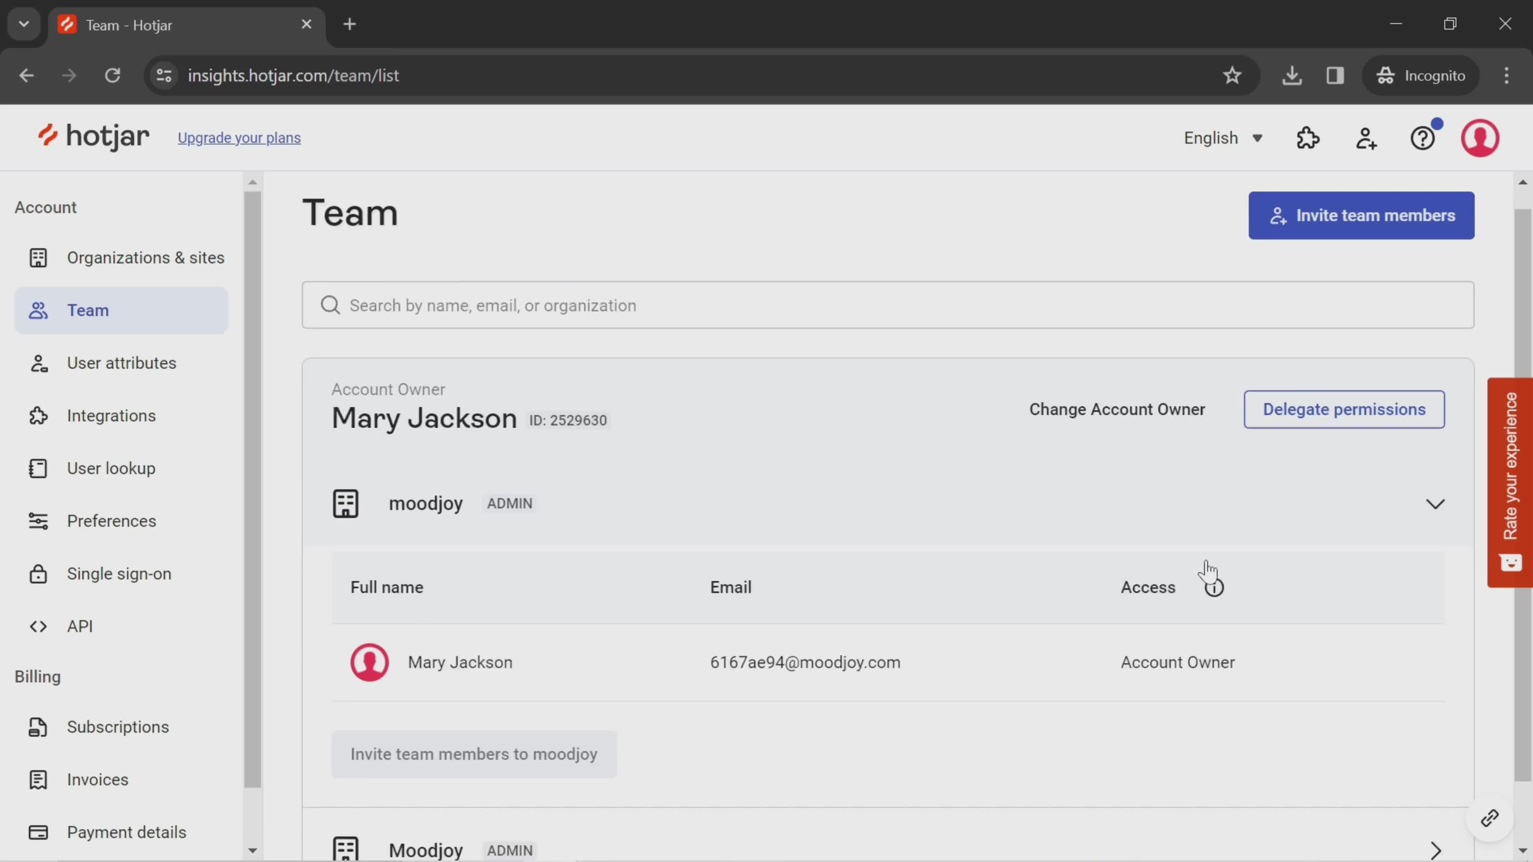Image resolution: width=1533 pixels, height=862 pixels.
Task: Open Preferences in sidebar
Action: tap(121, 521)
